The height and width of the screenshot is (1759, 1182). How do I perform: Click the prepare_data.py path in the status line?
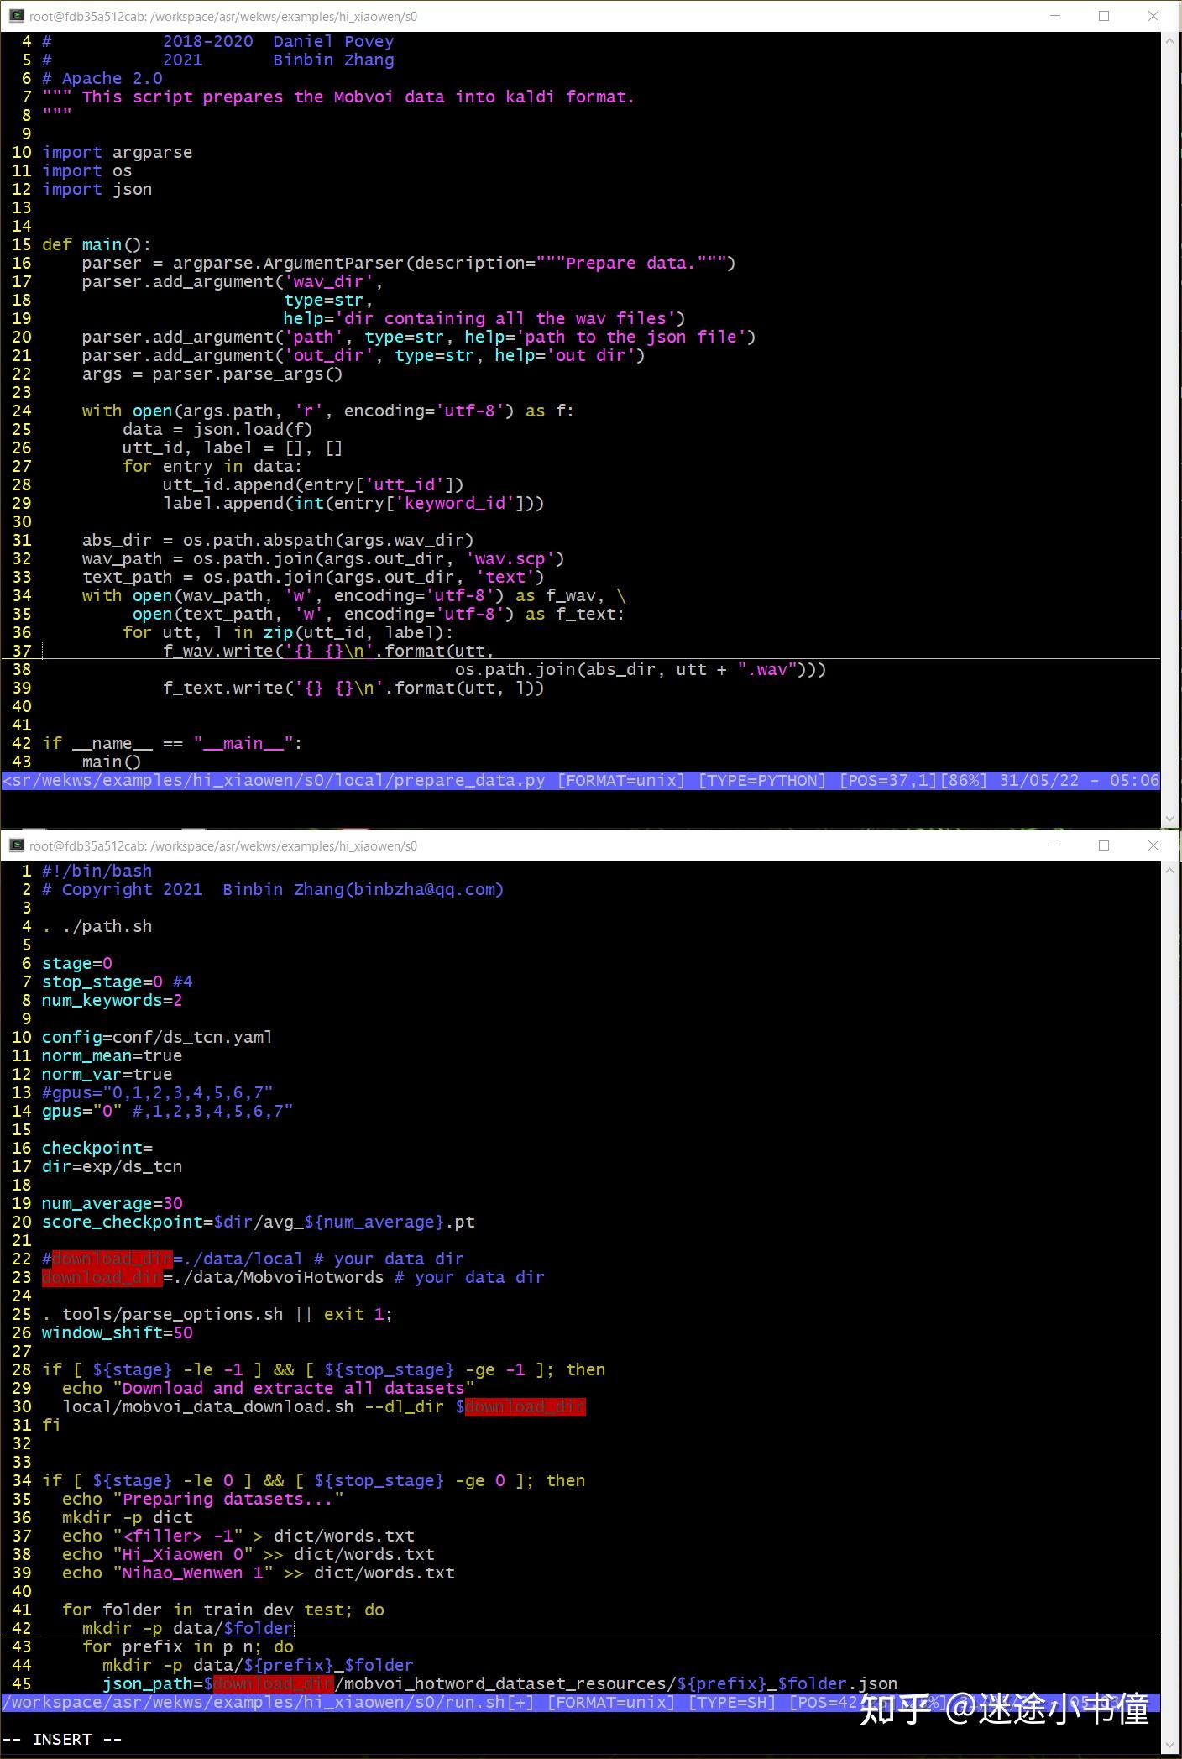274,780
